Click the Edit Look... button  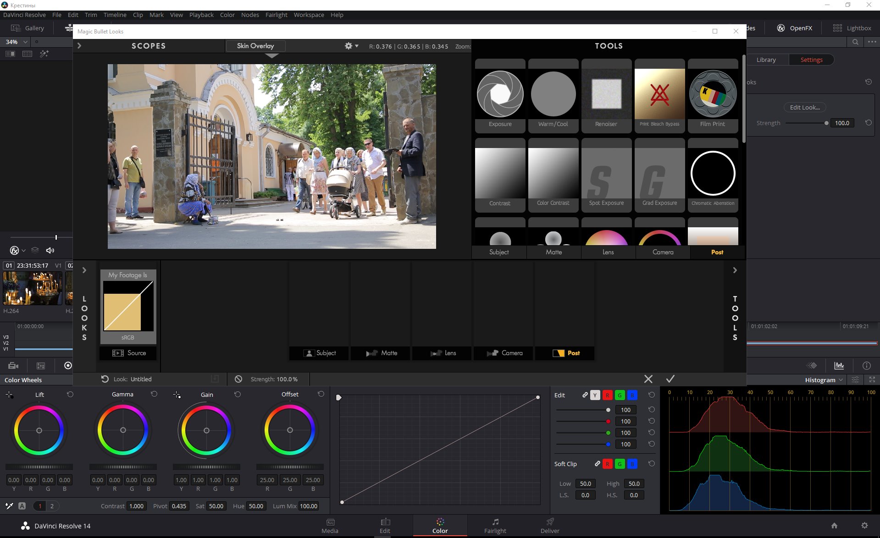(805, 107)
